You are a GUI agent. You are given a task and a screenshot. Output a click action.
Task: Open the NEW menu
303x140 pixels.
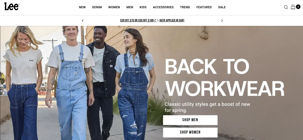tap(82, 7)
